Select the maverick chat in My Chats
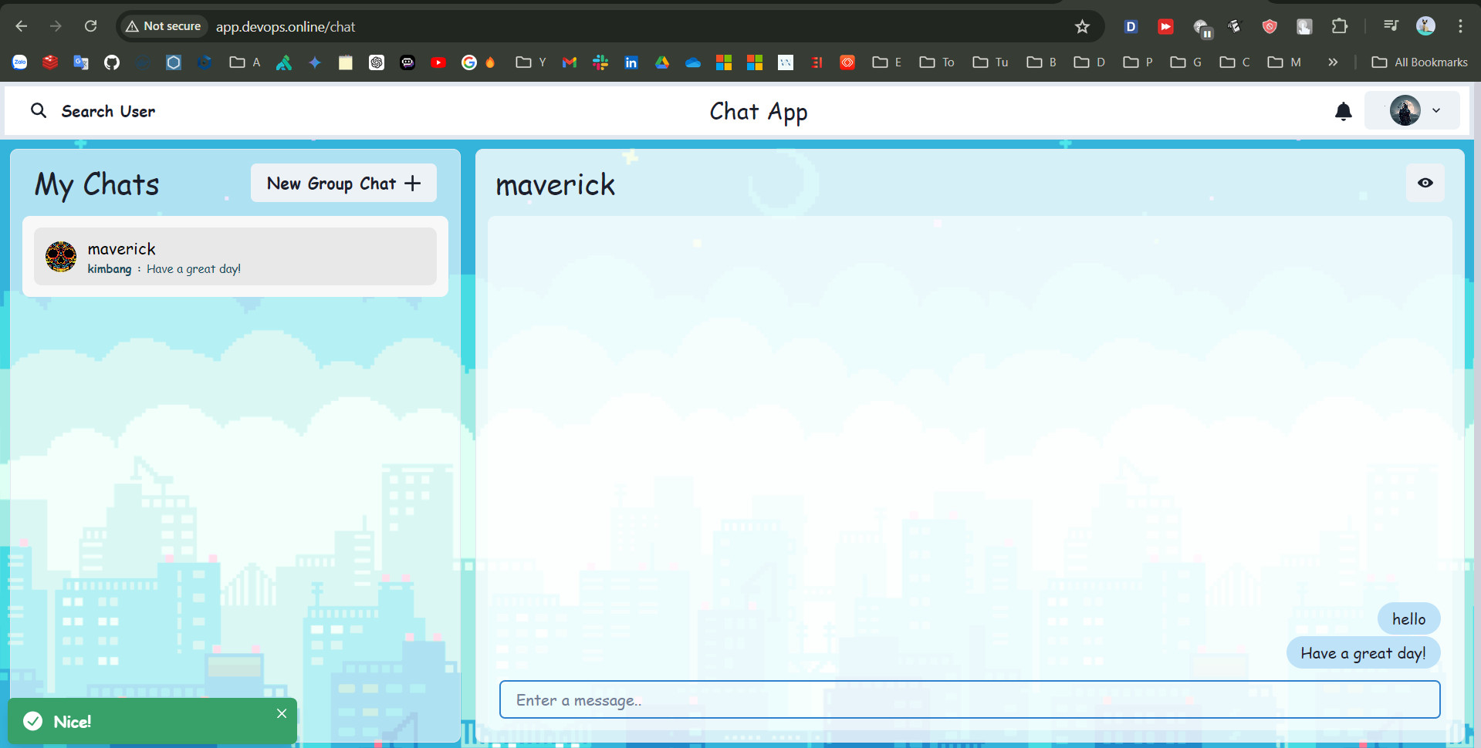This screenshot has height=748, width=1481. coord(235,257)
